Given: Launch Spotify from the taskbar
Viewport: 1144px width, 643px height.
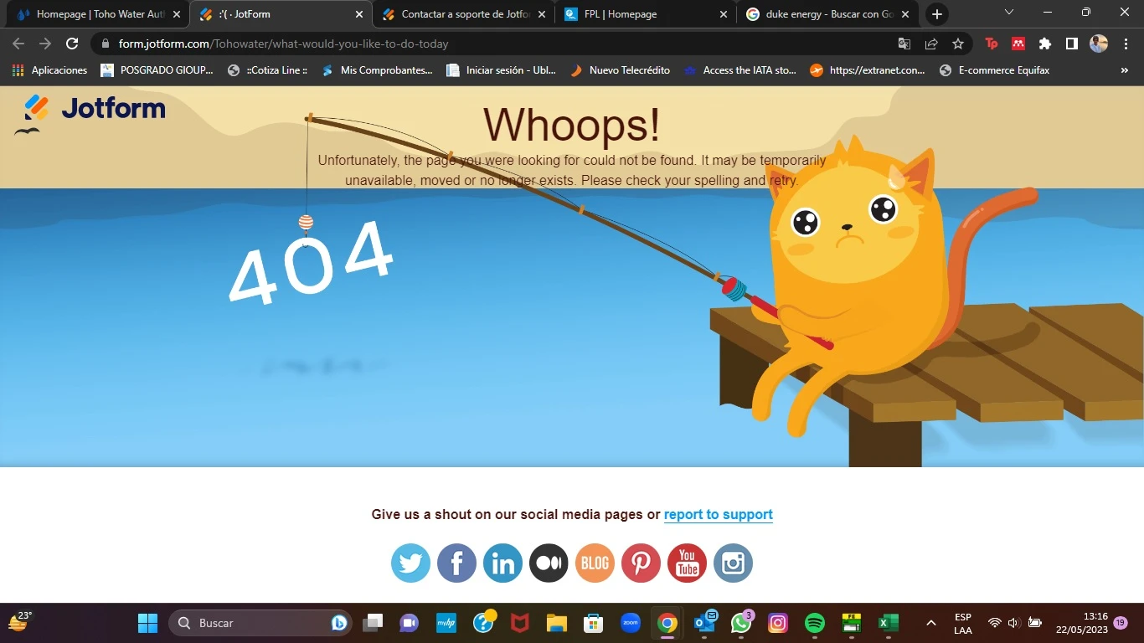Looking at the screenshot, I should pos(813,623).
